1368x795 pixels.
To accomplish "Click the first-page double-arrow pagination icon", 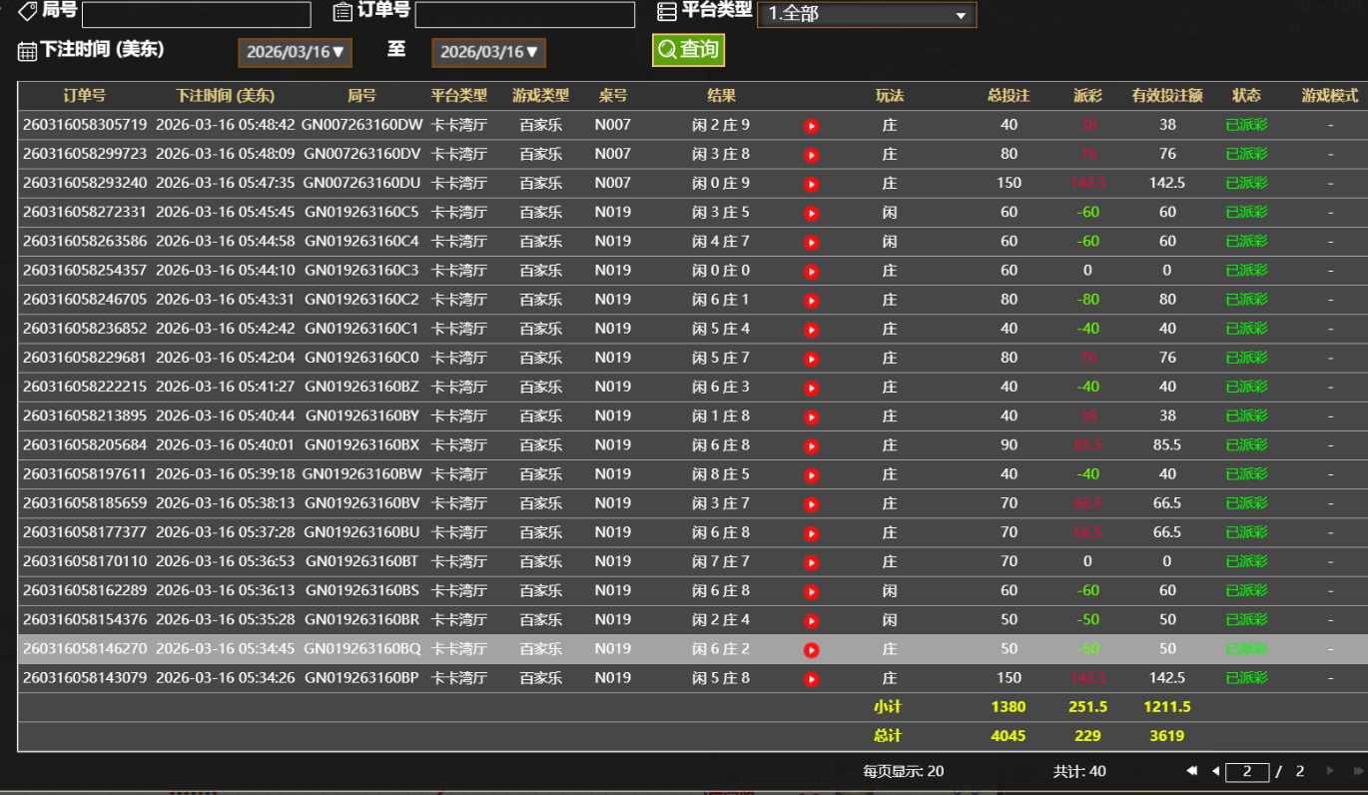I will 1192,771.
